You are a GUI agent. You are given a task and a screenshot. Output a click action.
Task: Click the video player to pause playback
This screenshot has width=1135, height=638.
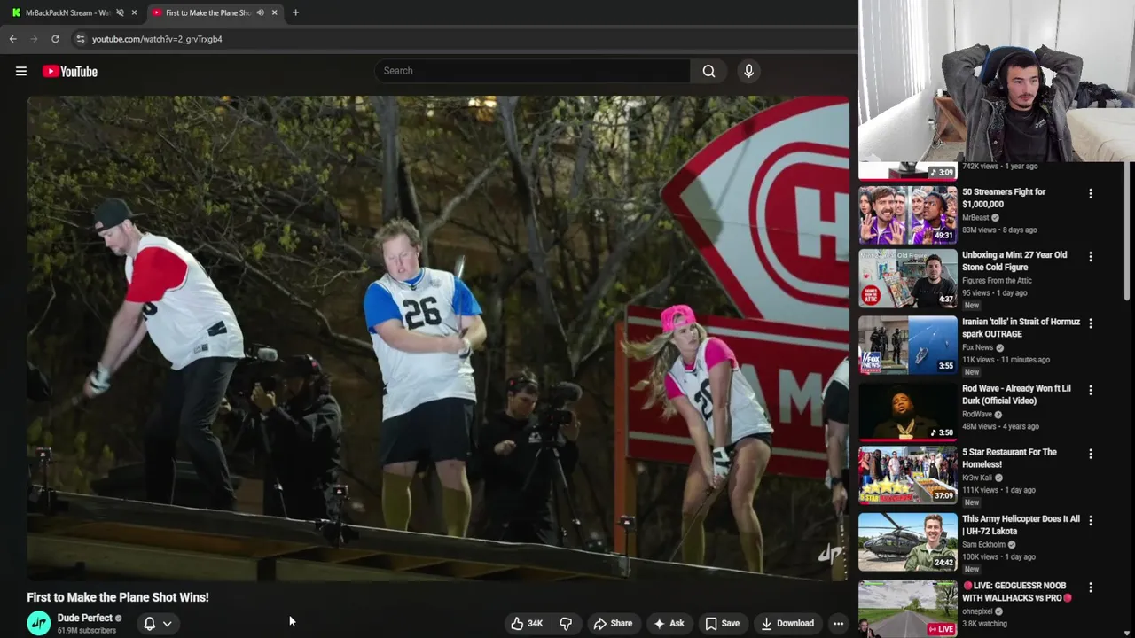(x=438, y=338)
